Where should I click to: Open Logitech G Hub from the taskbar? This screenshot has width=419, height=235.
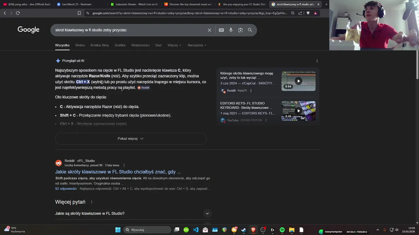272,230
